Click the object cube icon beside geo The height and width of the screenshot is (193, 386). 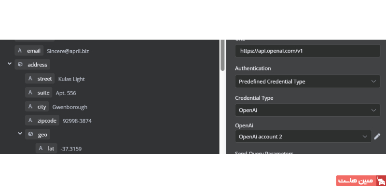[x=30, y=135]
